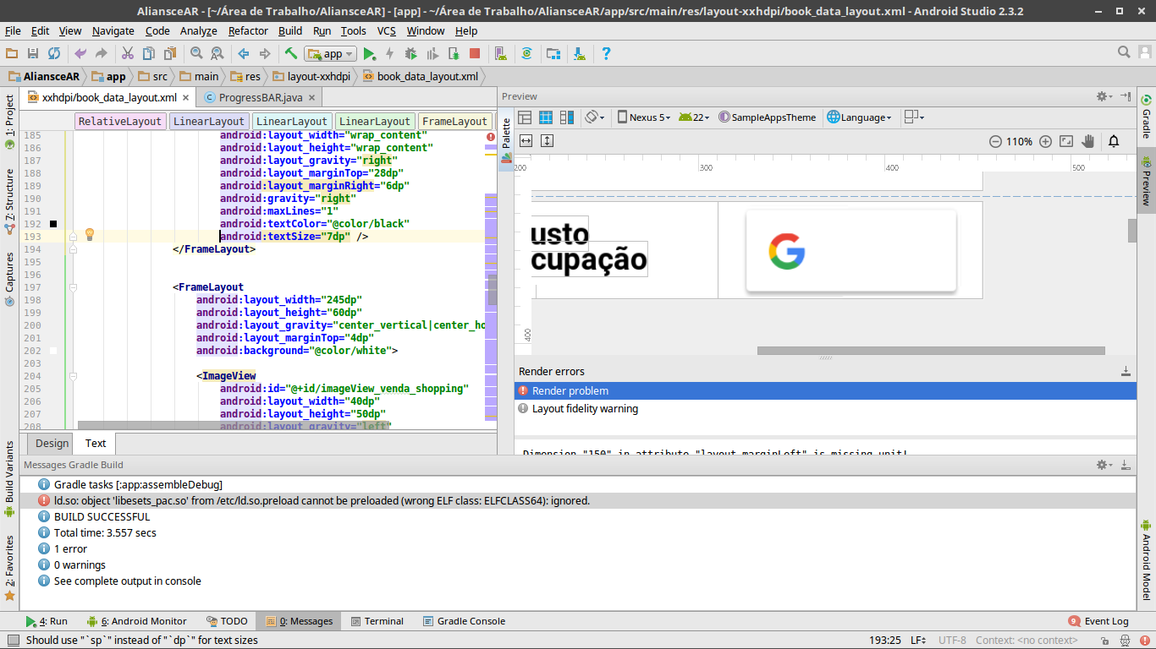Open the Gradle Console tool window
The width and height of the screenshot is (1156, 649).
(464, 621)
